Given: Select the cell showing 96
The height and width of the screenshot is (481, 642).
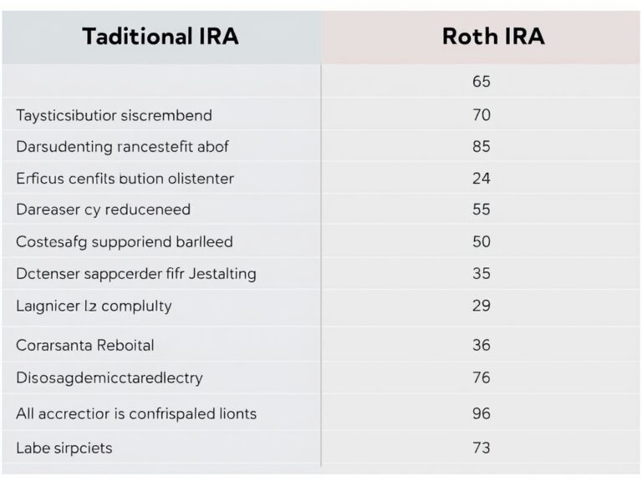Looking at the screenshot, I should [481, 413].
